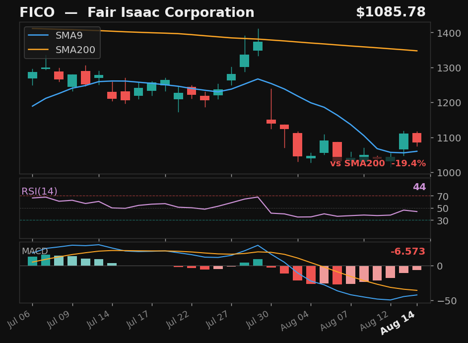Click the 1200 price axis label
468x343 pixels.
coord(449,103)
